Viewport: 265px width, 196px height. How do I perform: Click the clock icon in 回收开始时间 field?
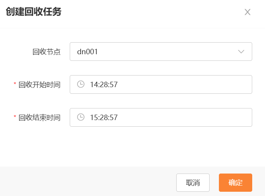81,84
